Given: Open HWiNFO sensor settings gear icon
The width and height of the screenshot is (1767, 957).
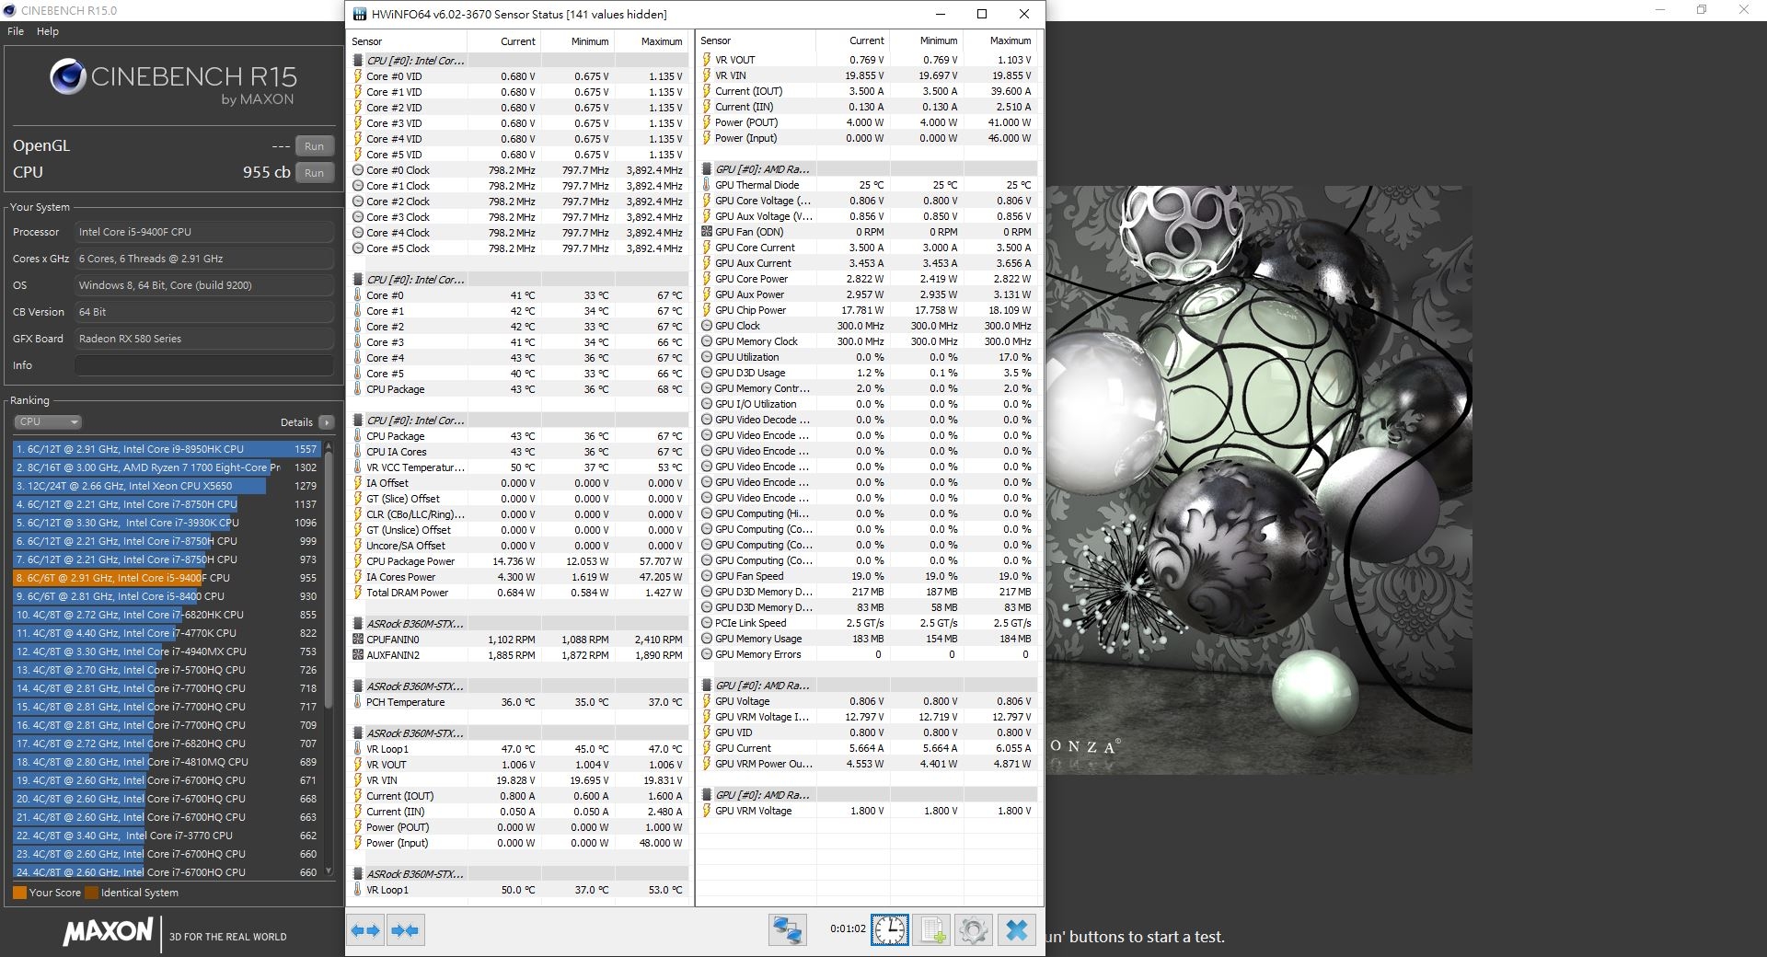Looking at the screenshot, I should (974, 930).
